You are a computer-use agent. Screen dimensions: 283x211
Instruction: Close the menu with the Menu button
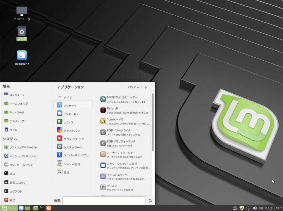pyautogui.click(x=9, y=208)
